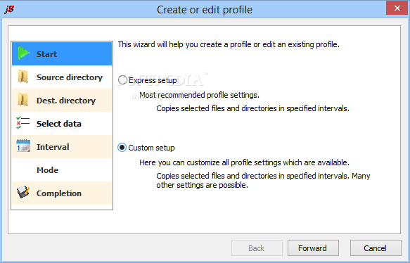Click the Cancel button

pos(376,248)
